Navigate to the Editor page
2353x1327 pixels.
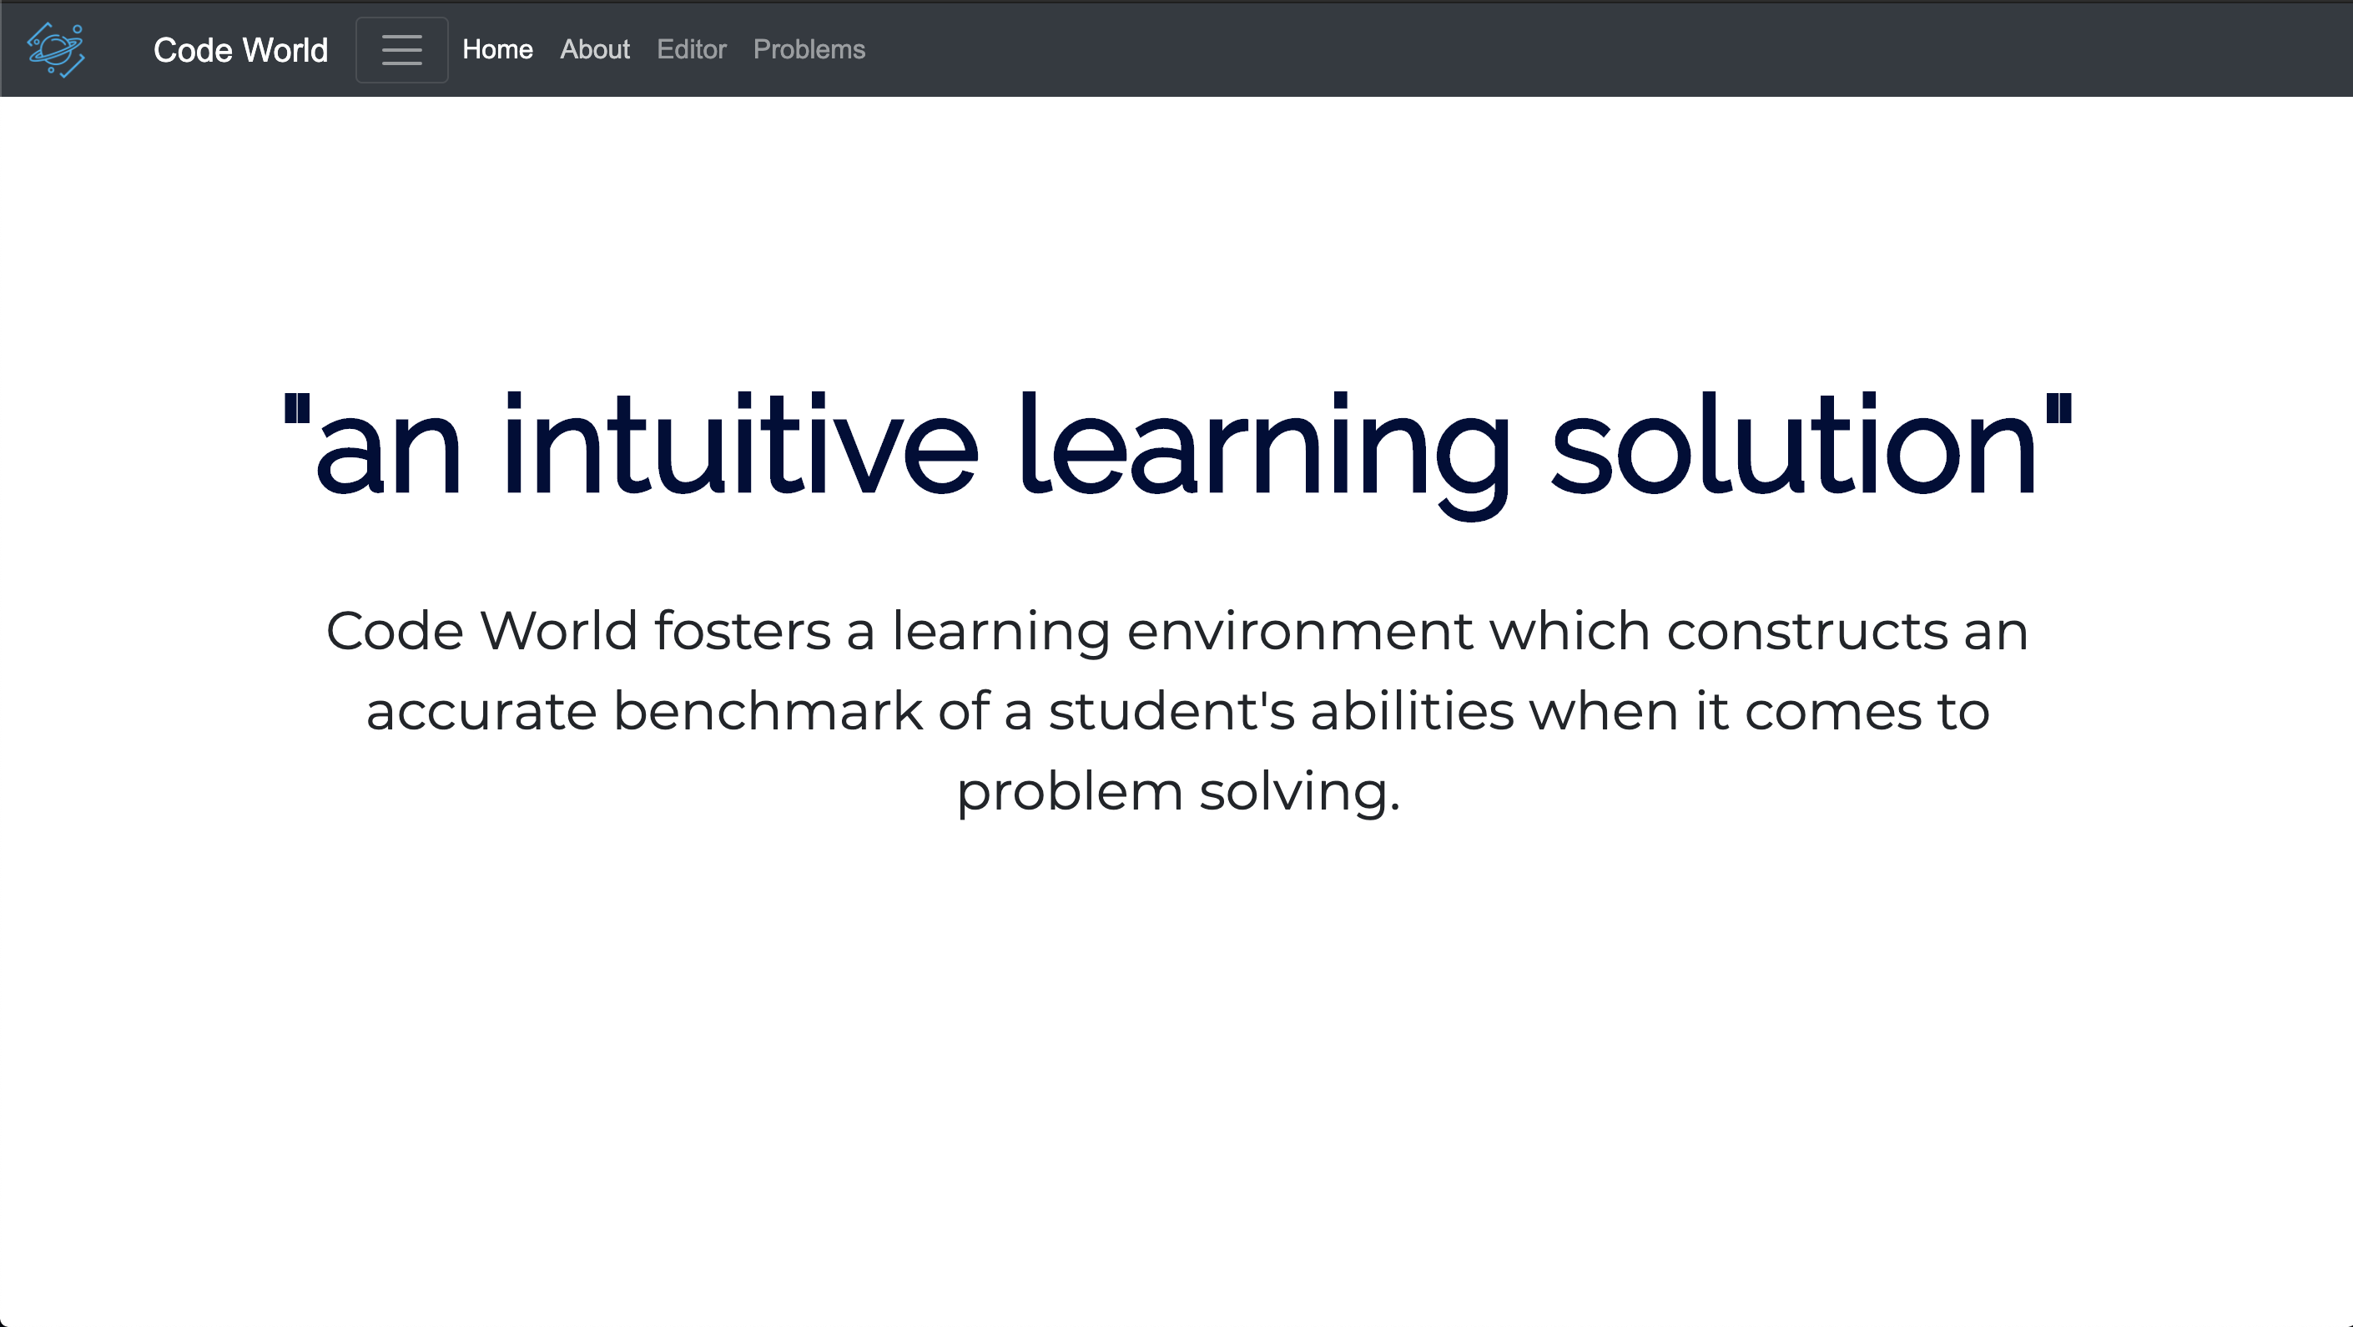(692, 49)
